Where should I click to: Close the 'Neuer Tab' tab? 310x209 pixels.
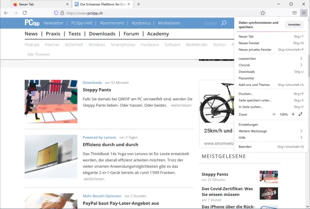pos(67,4)
